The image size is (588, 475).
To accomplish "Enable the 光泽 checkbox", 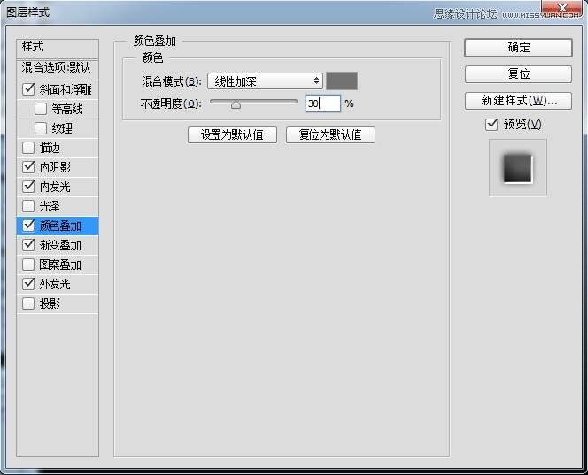I will click(x=28, y=206).
